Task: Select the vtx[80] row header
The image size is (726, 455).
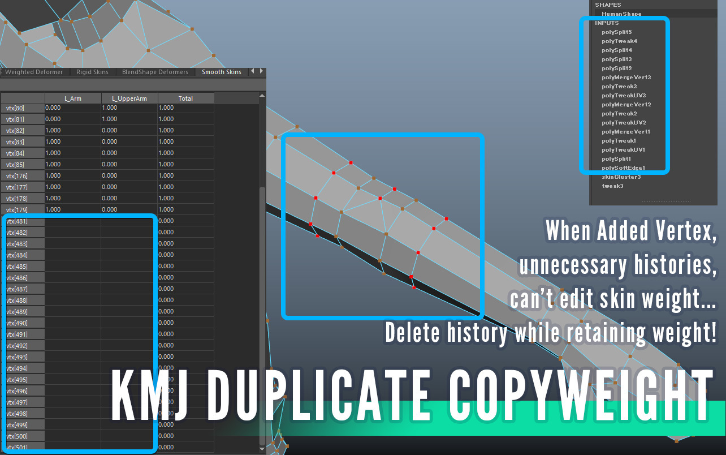Action: point(22,108)
